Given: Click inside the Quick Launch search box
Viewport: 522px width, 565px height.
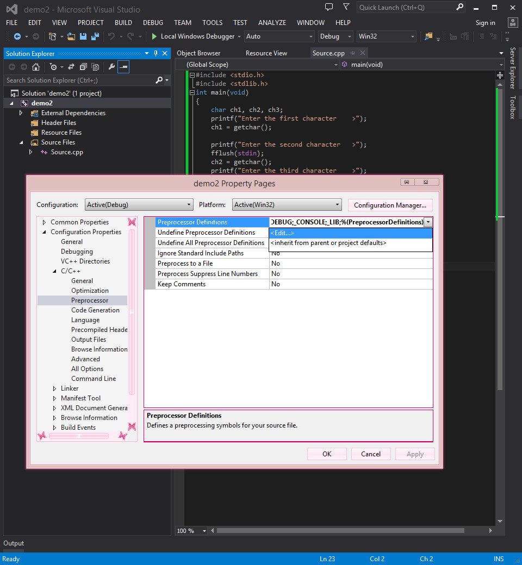Looking at the screenshot, I should 408,8.
